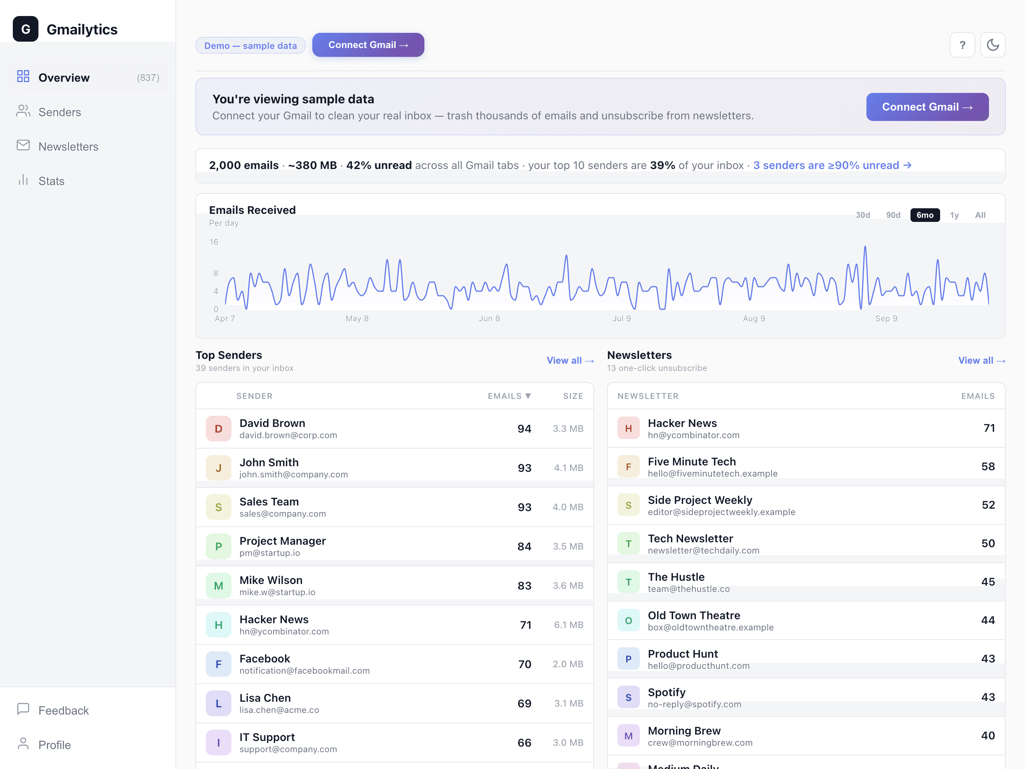Screen dimensions: 1025x769
Task: Select the 30d chart range
Action: click(x=863, y=215)
